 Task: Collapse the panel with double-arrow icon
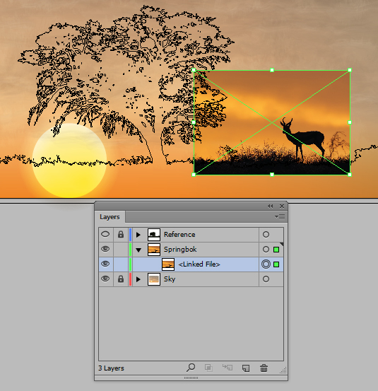tap(270, 206)
